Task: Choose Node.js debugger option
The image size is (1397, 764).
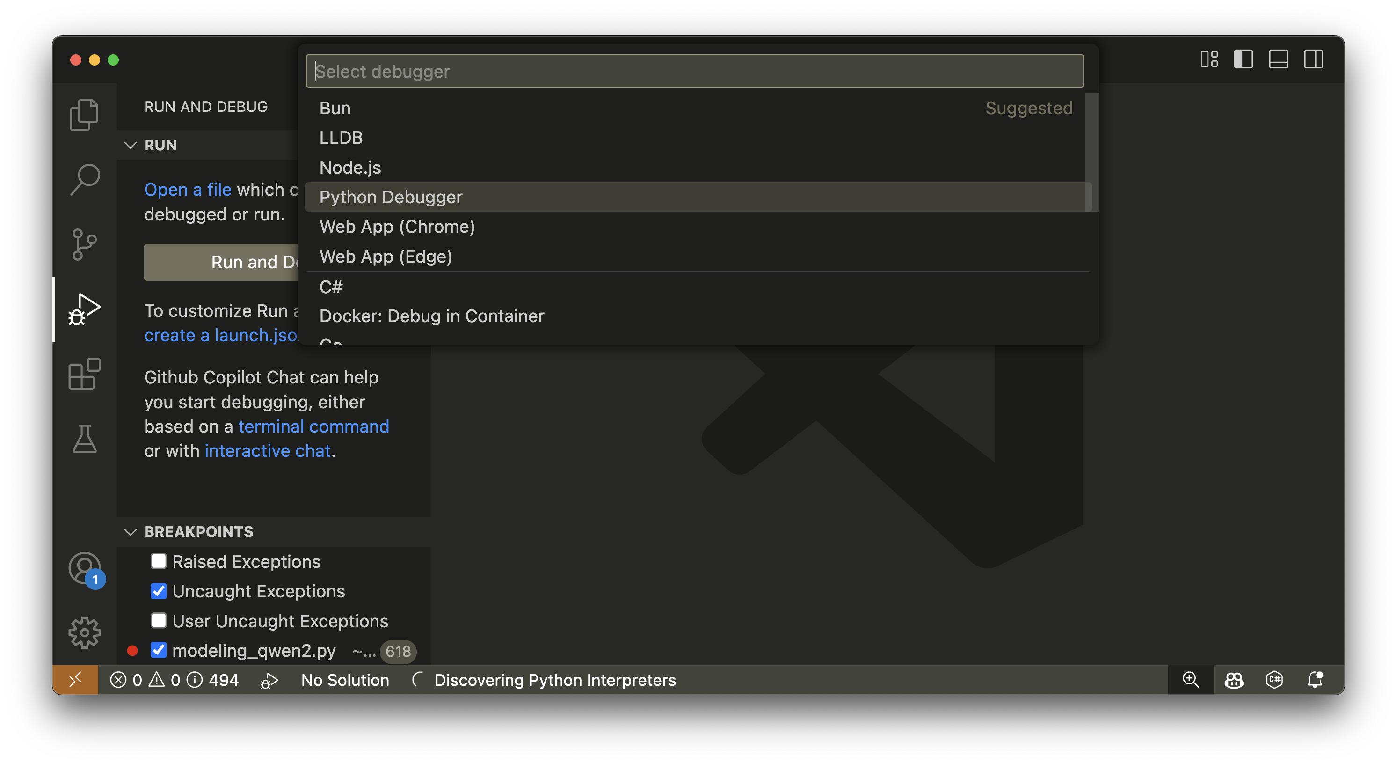Action: coord(350,167)
